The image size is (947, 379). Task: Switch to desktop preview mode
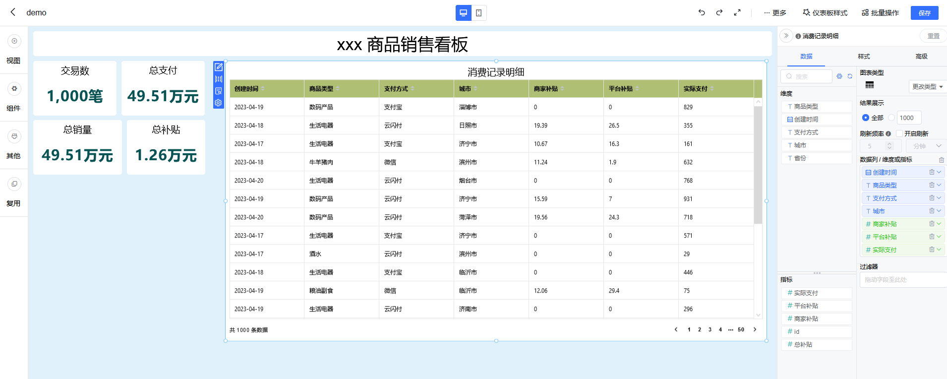coord(464,13)
